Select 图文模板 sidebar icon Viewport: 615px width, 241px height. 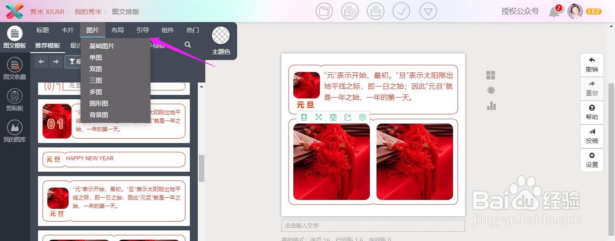(x=15, y=37)
